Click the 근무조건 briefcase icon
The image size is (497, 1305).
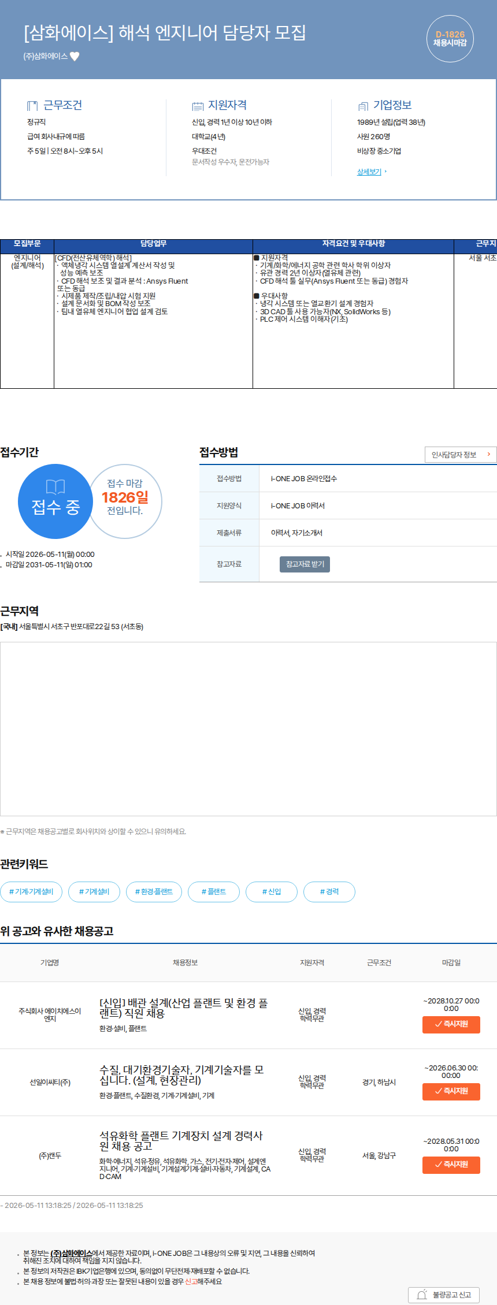pos(32,106)
